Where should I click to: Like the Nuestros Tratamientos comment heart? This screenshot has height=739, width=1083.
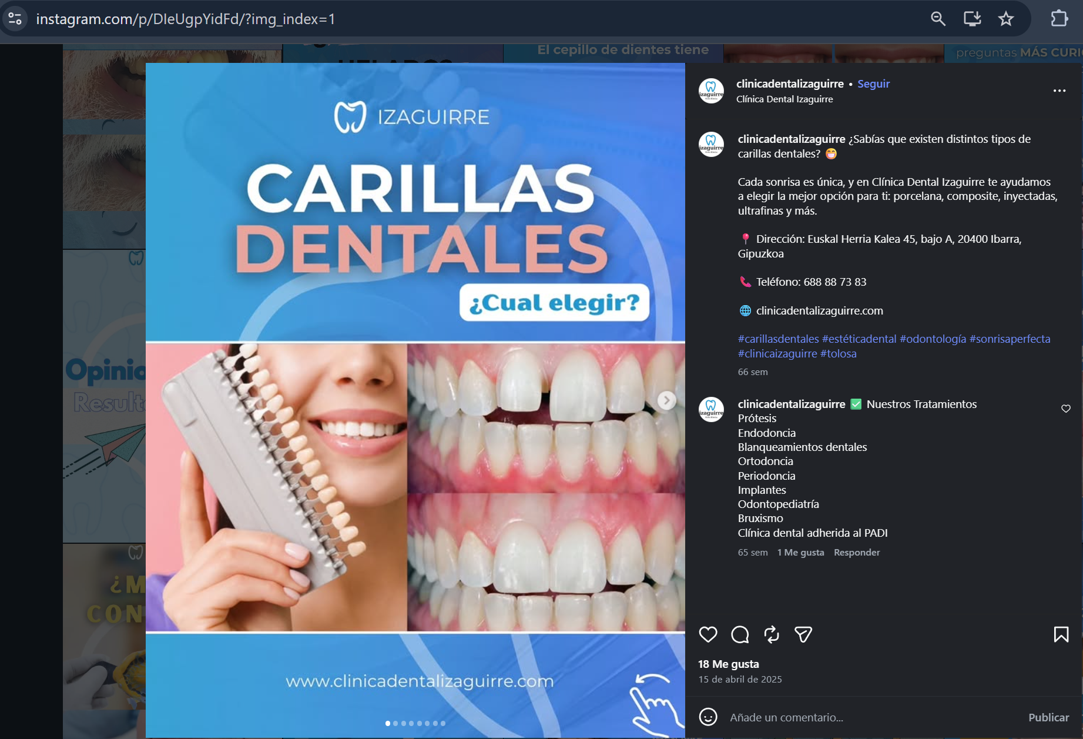[1066, 409]
